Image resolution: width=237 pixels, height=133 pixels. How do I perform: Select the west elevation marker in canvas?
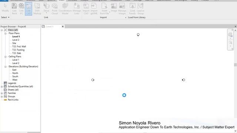pos(93,80)
